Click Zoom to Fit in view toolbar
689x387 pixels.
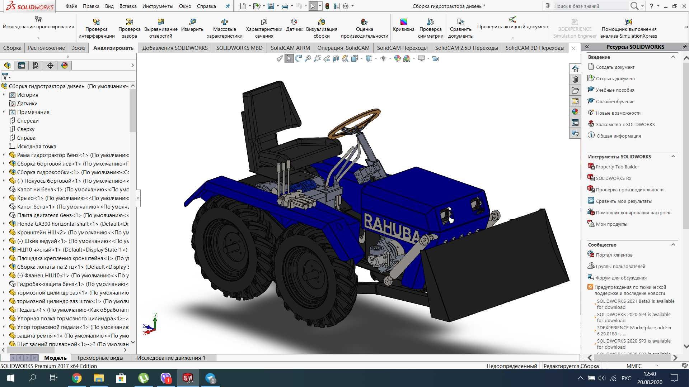(308, 58)
